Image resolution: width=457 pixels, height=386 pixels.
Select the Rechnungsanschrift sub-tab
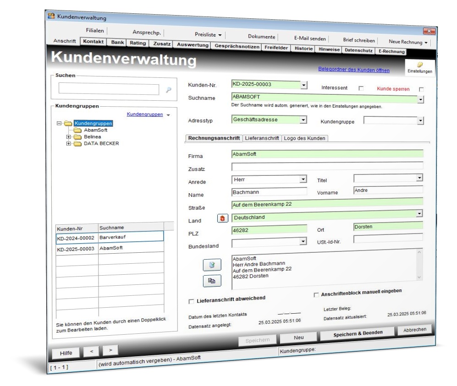pyautogui.click(x=214, y=138)
